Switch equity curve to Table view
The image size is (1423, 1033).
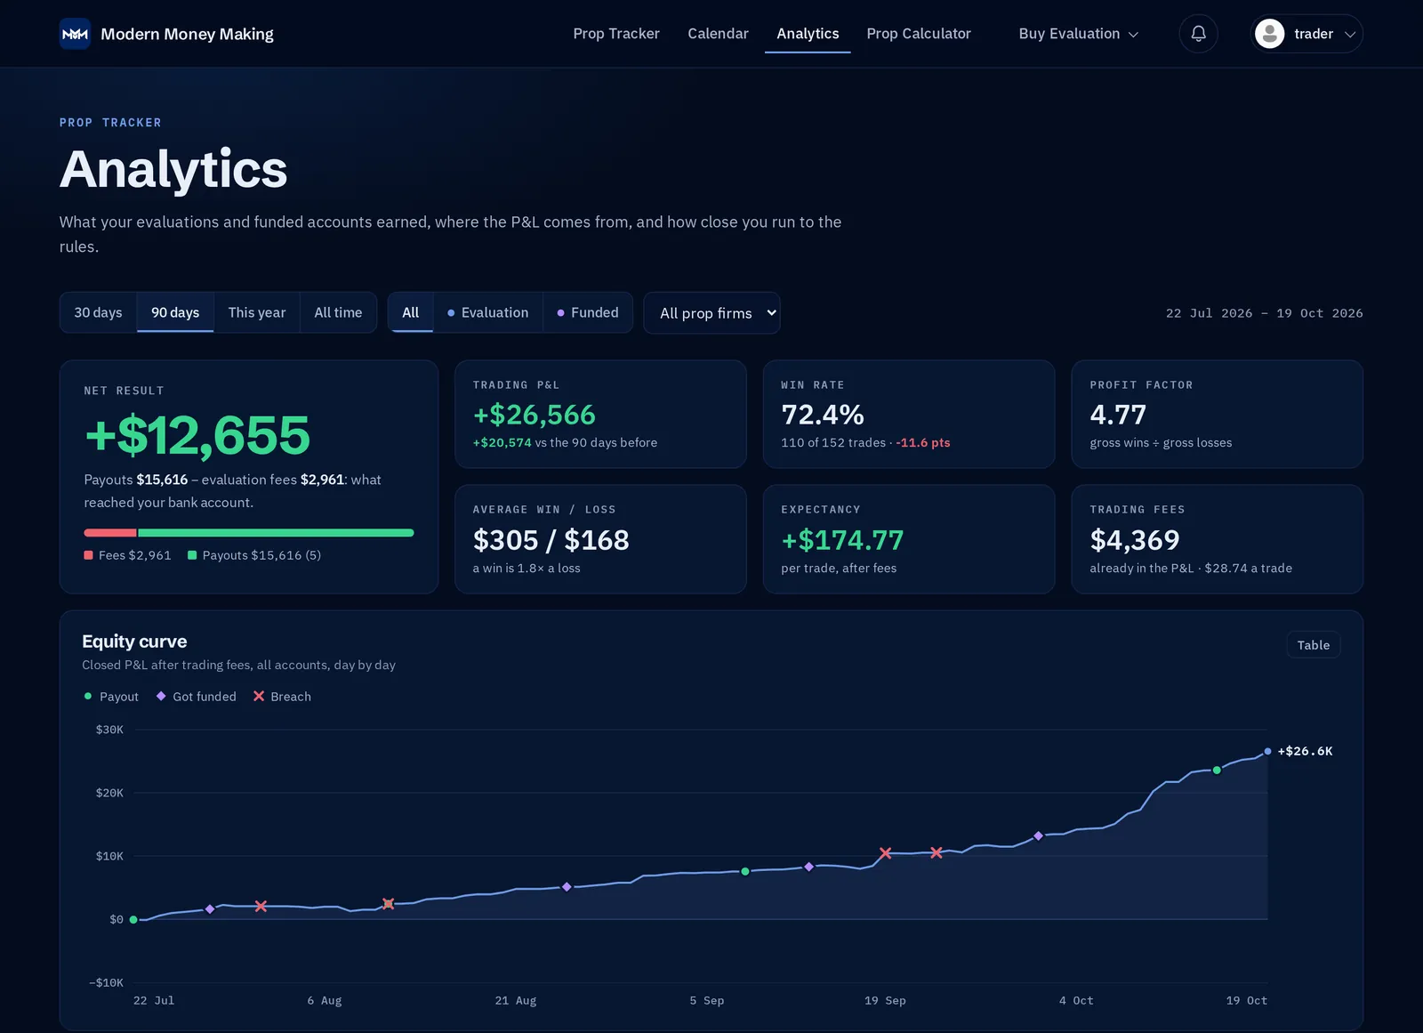(1313, 645)
